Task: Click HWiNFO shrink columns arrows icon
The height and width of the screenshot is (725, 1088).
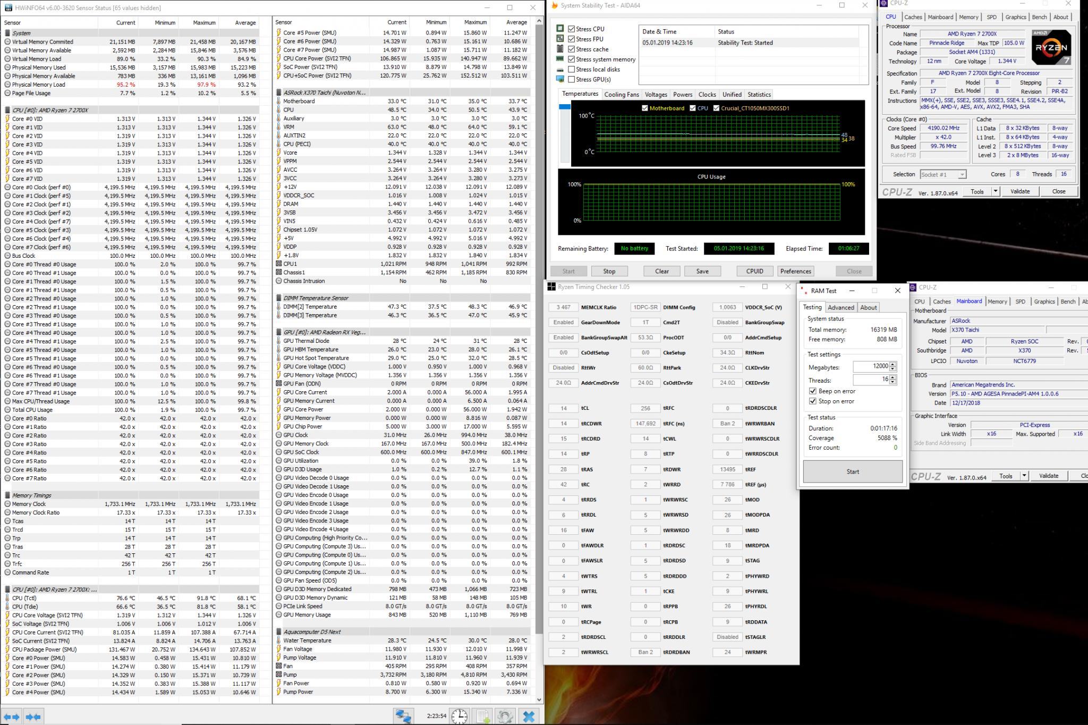Action: pyautogui.click(x=33, y=716)
